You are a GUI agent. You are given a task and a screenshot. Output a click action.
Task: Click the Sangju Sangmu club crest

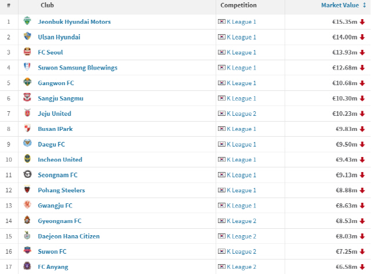click(x=27, y=97)
